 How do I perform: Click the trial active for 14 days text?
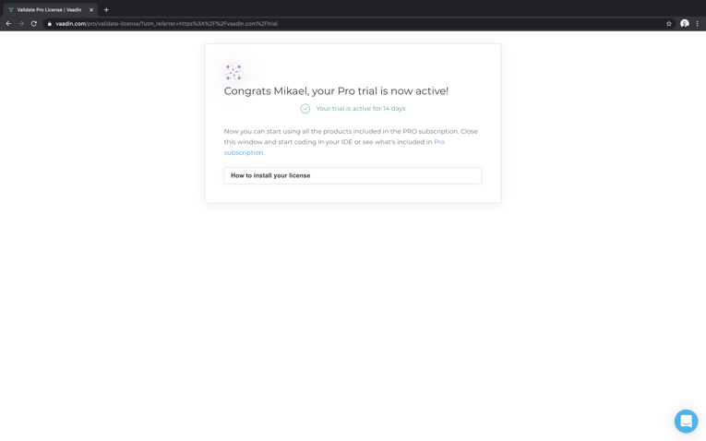click(x=361, y=109)
